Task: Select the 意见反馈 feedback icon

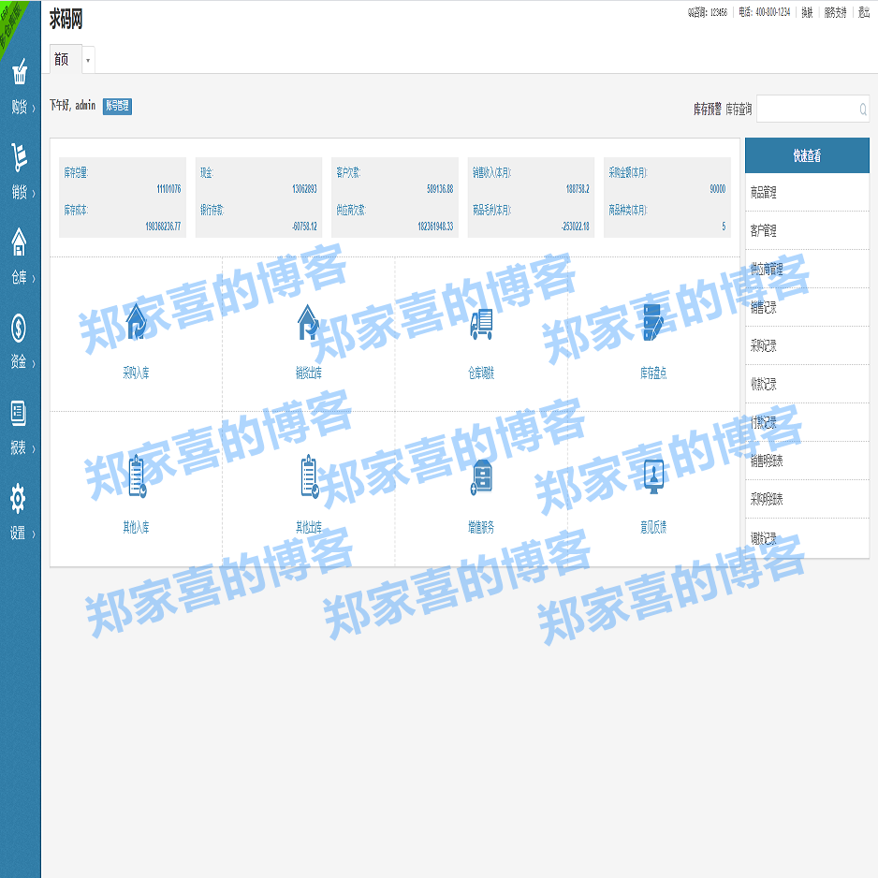Action: pyautogui.click(x=654, y=477)
